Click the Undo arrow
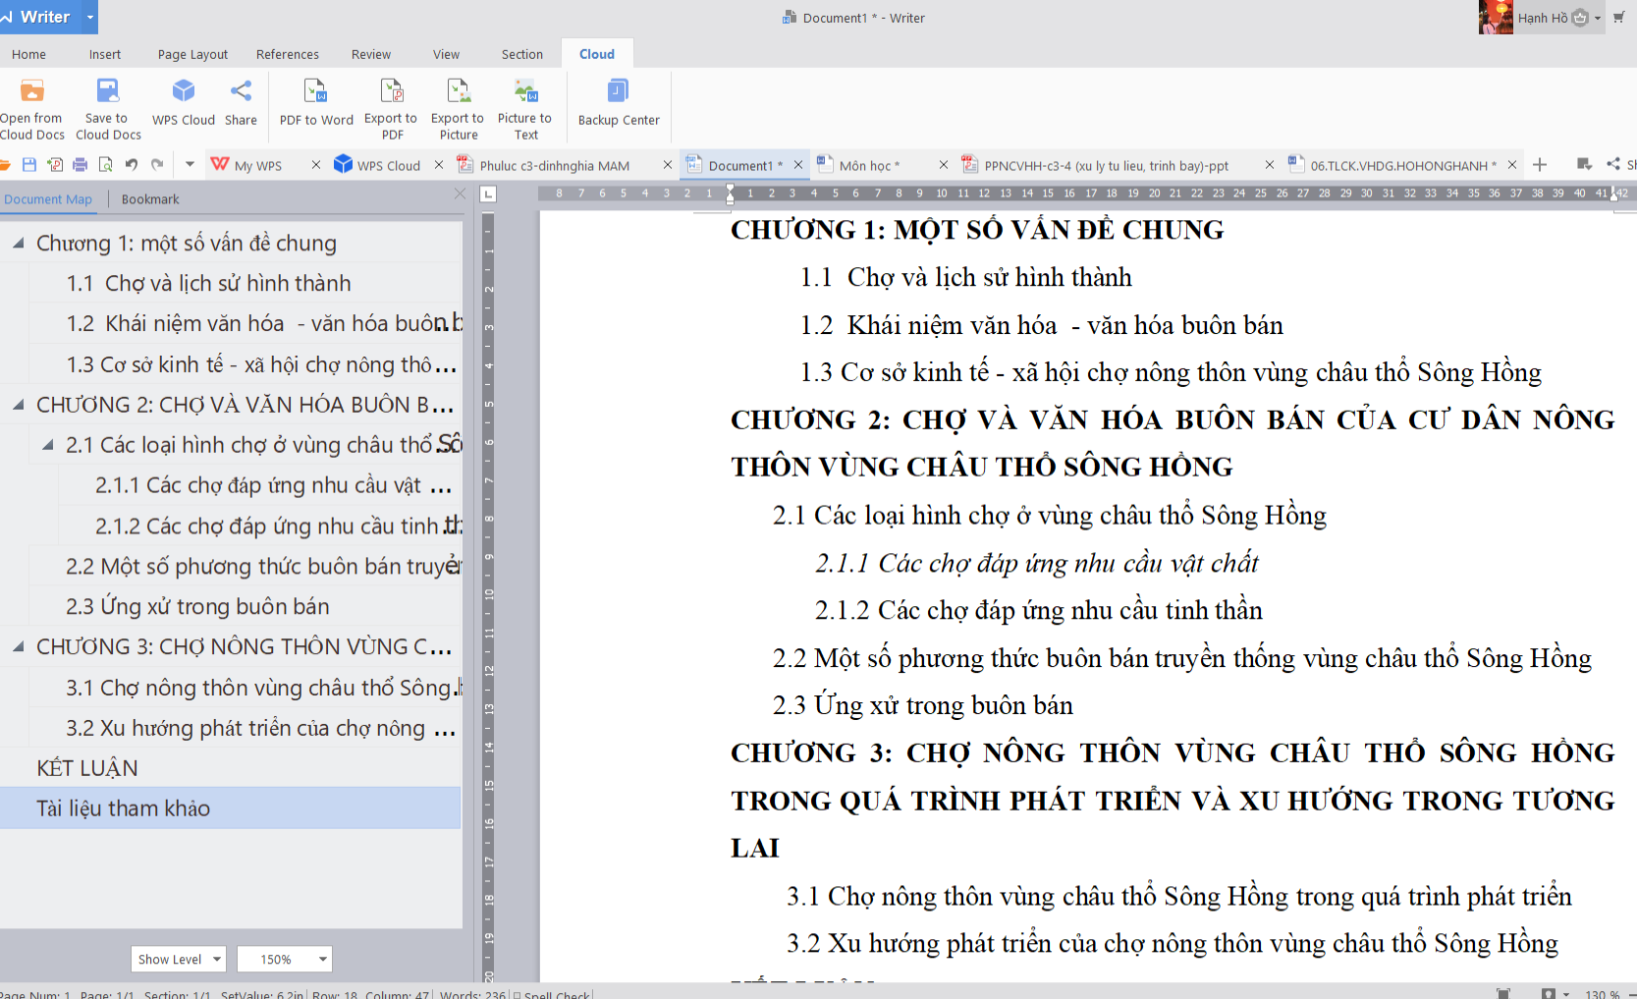The height and width of the screenshot is (999, 1637). click(131, 164)
